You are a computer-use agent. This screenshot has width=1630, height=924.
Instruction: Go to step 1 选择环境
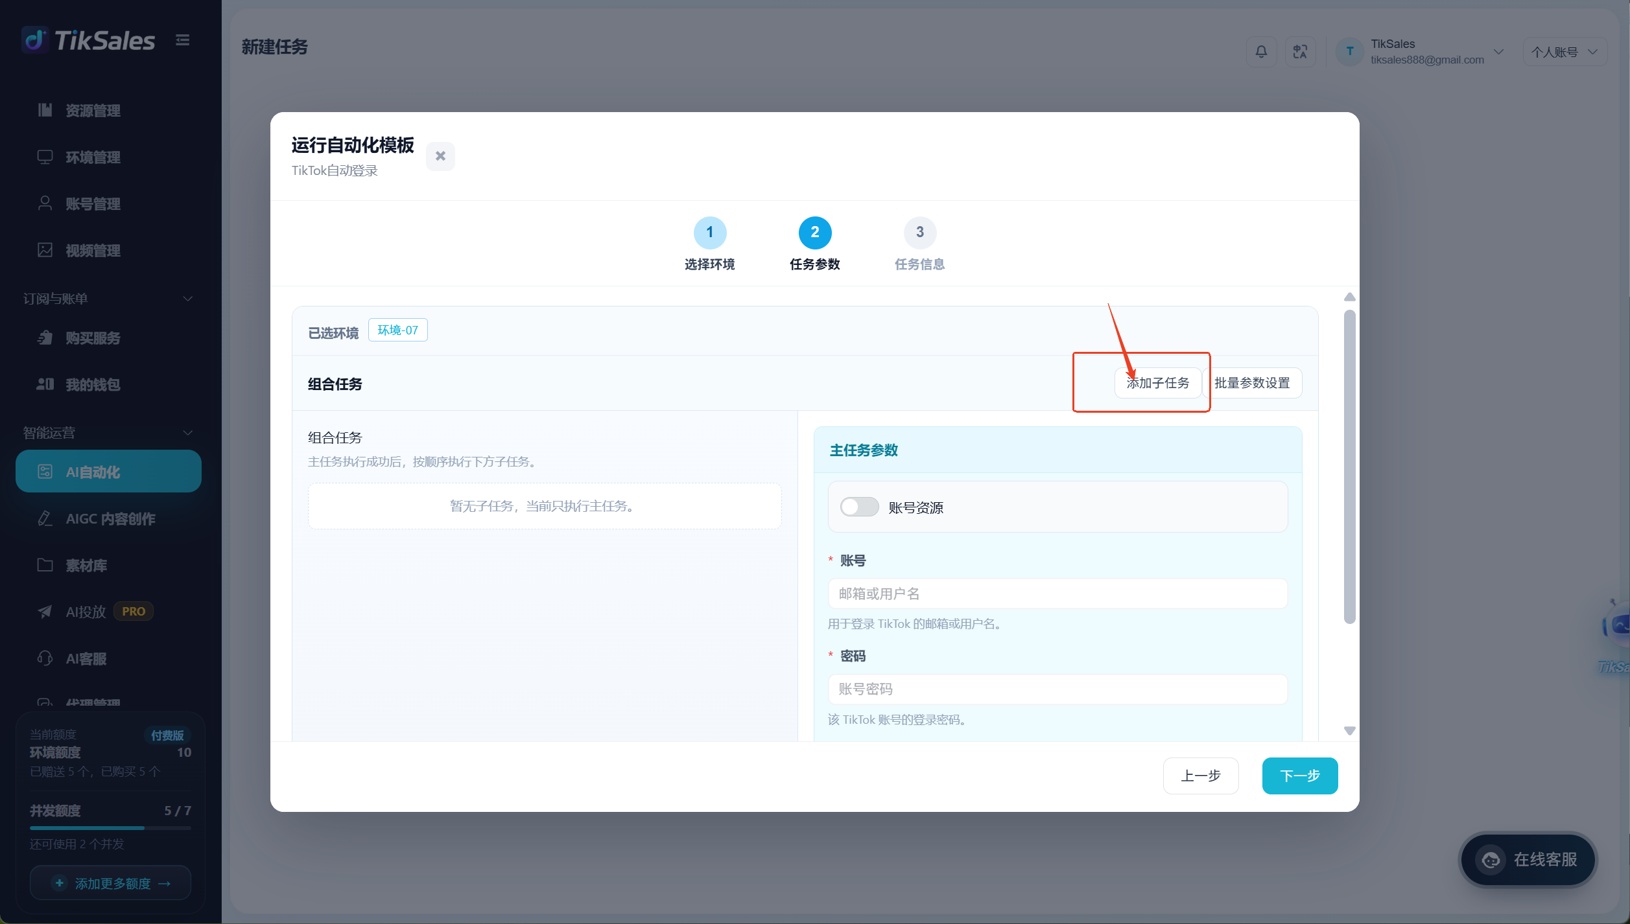(x=710, y=244)
